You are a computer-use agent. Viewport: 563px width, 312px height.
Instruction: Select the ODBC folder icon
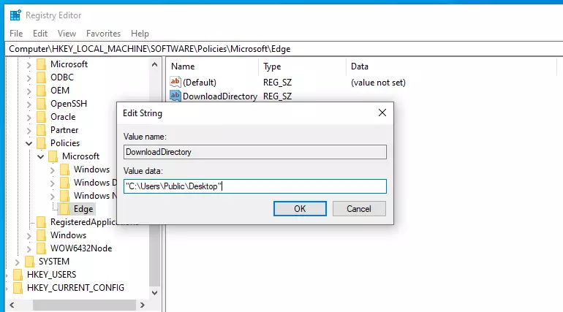point(41,77)
